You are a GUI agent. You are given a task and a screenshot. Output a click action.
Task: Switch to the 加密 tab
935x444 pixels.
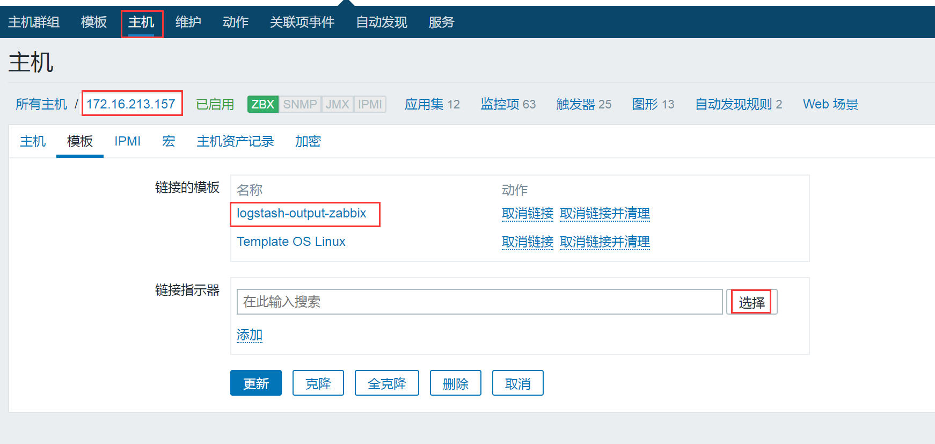(x=308, y=141)
